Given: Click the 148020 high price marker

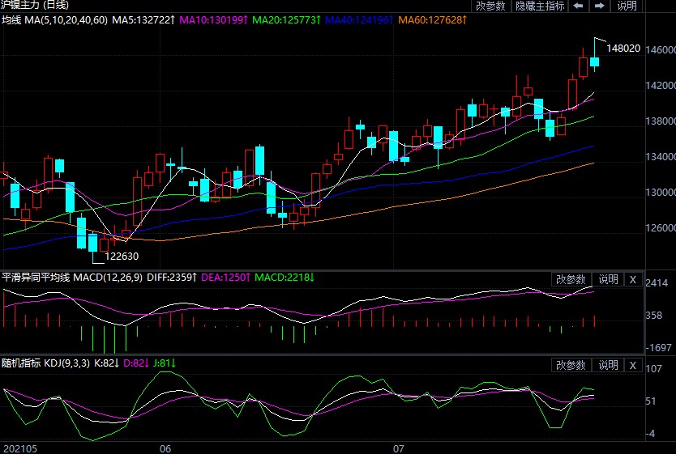Looking at the screenshot, I should tap(623, 49).
